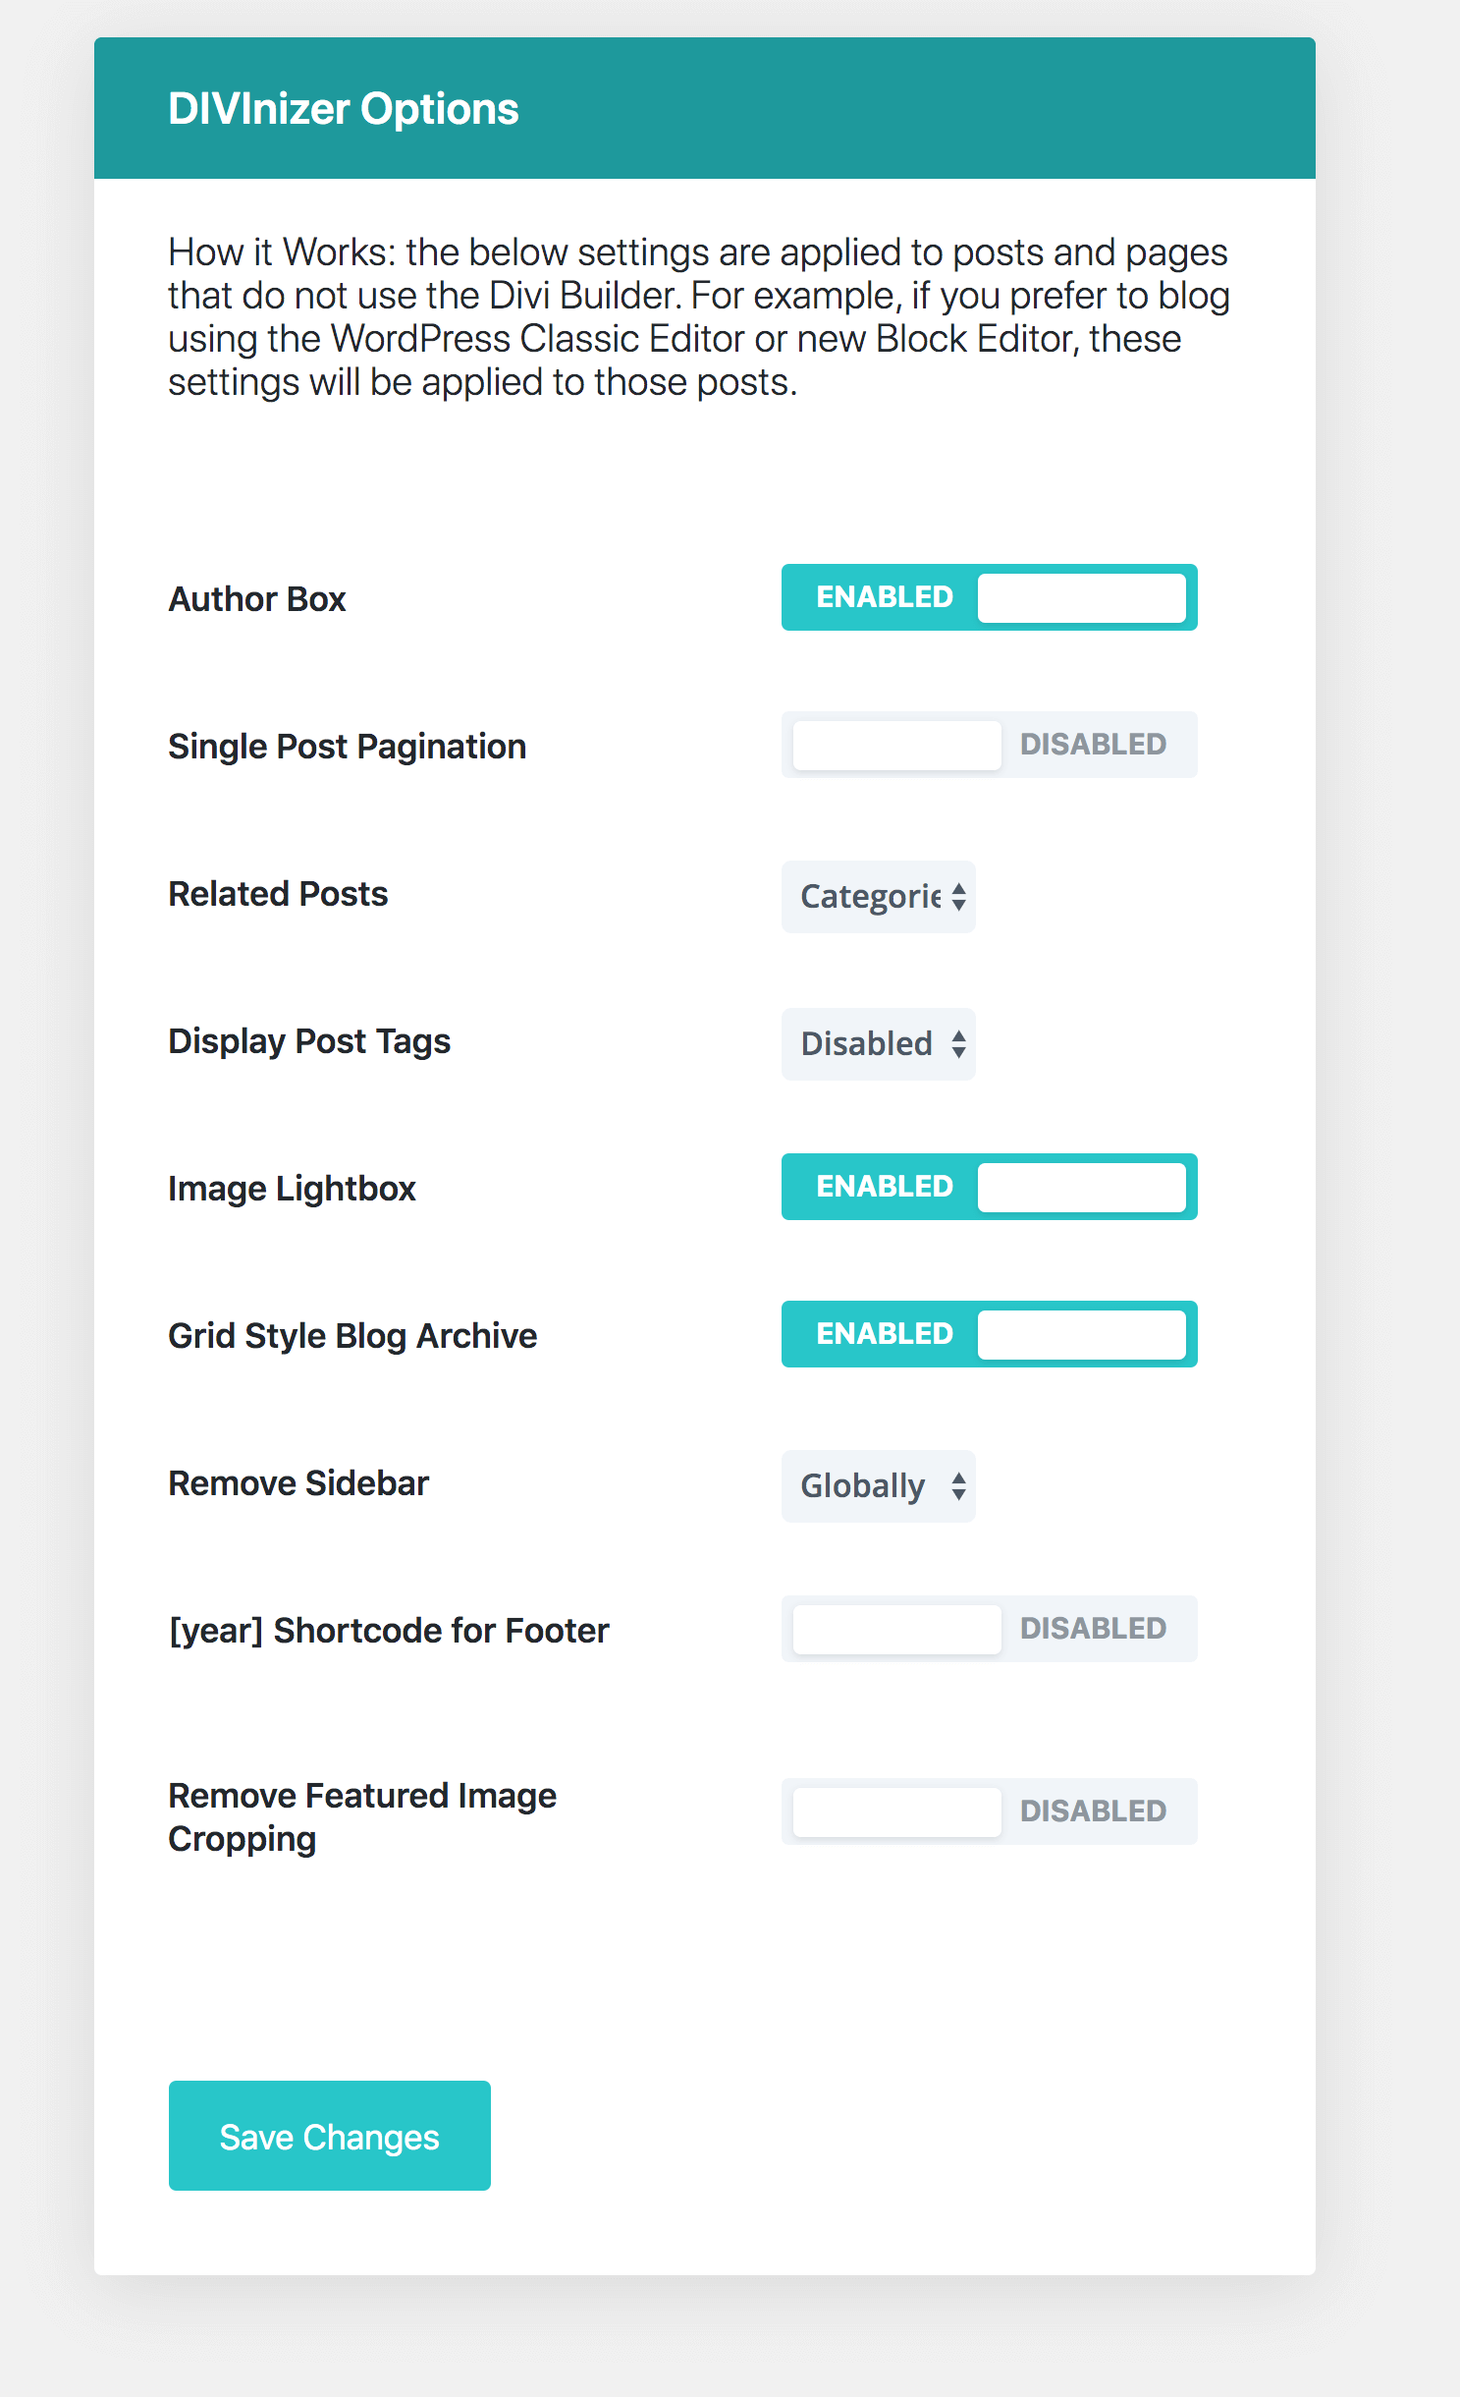Open the Remove Sidebar Globally dropdown
The height and width of the screenshot is (2397, 1460).
point(878,1486)
